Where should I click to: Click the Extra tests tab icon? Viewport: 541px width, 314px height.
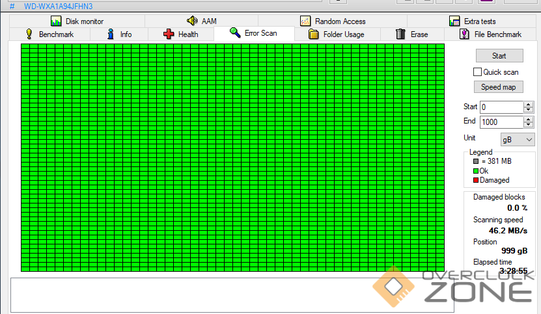point(454,21)
